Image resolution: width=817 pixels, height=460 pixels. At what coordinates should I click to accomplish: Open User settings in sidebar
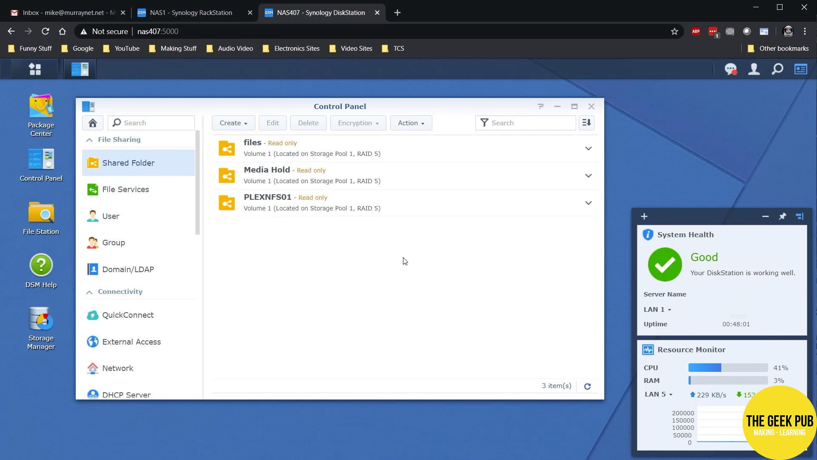point(138,216)
